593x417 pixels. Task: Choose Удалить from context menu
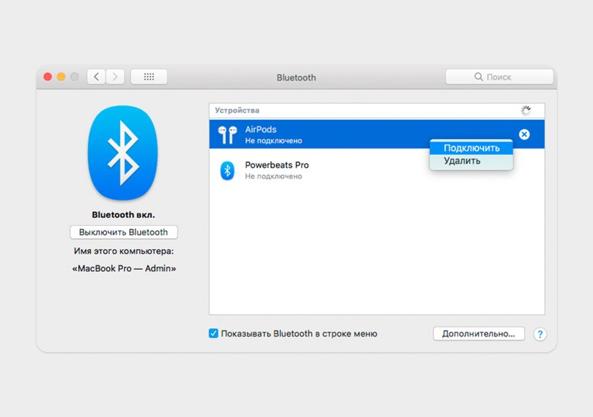pyautogui.click(x=471, y=161)
